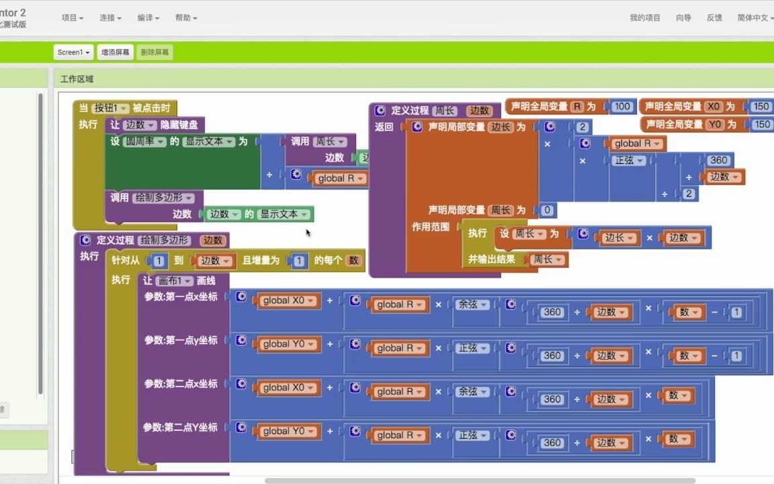Click the gear icon on 定义过程 绘制多边形 block
Viewport: 774px width, 484px height.
85,239
